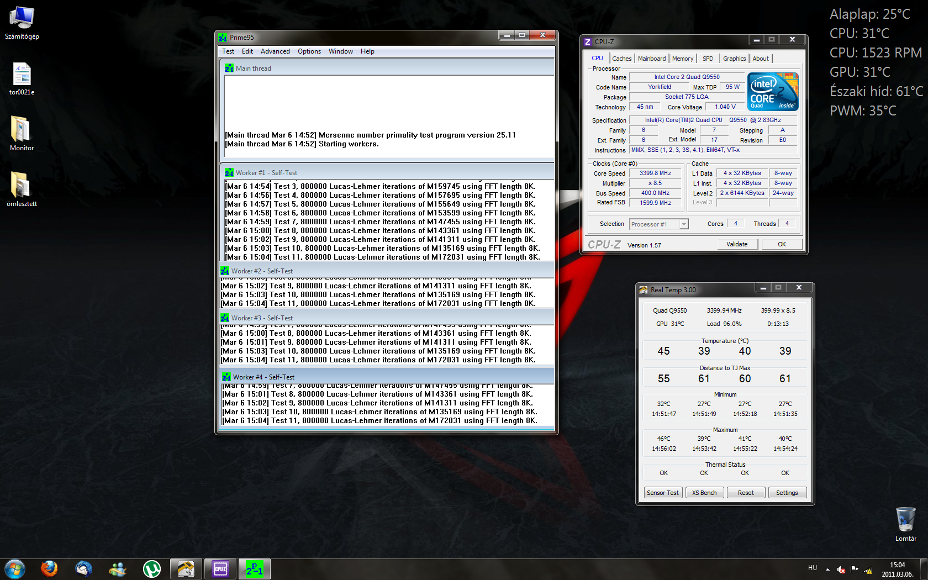This screenshot has height=580, width=928.
Task: Click the Rated FSB 1599.9 MHz field
Action: (x=656, y=203)
